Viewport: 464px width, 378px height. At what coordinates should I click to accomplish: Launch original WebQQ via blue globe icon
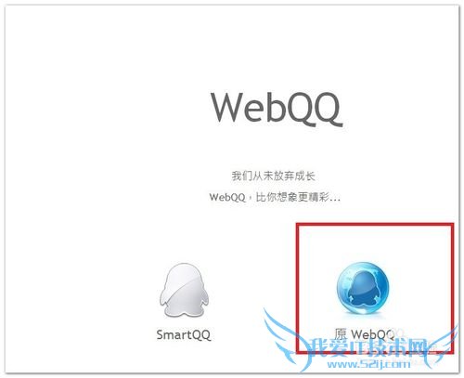(363, 288)
